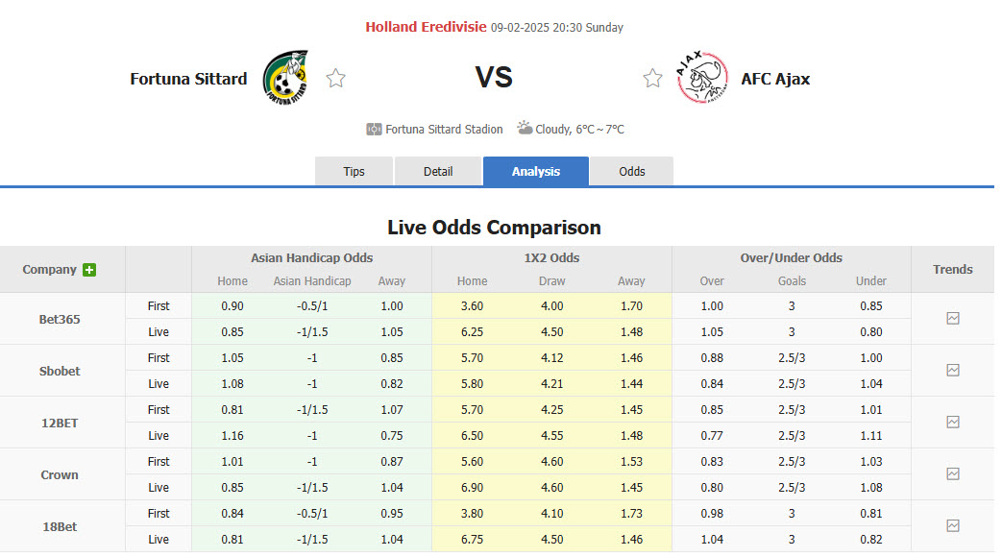Open the trends chart for Sbobet
The height and width of the screenshot is (557, 1002).
pos(952,370)
